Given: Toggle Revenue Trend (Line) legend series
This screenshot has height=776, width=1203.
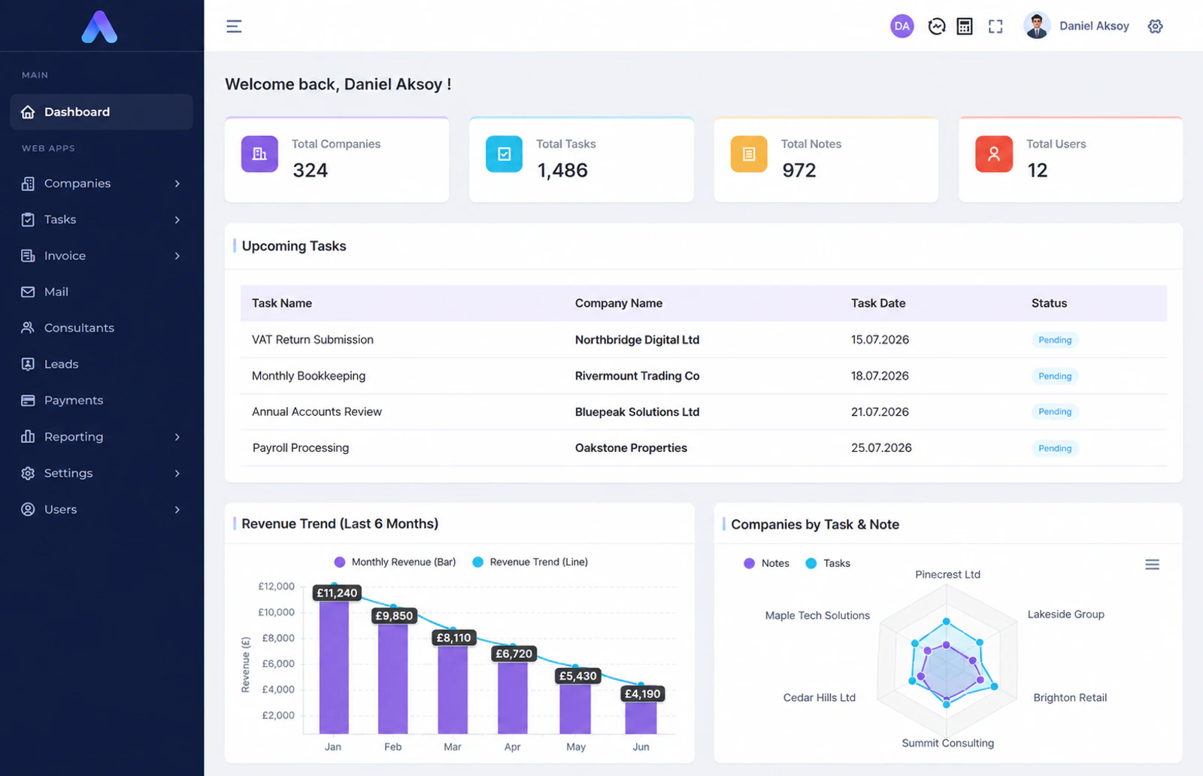Looking at the screenshot, I should coord(530,562).
